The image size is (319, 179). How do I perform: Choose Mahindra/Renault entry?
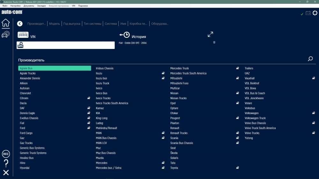pyautogui.click(x=107, y=128)
